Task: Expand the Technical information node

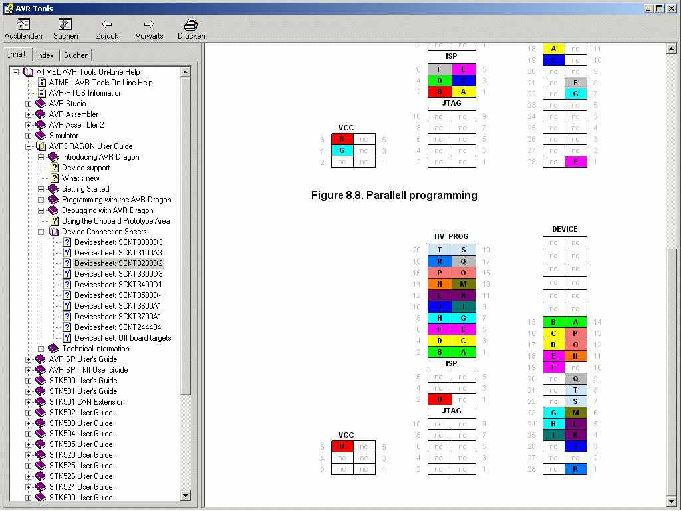Action: pyautogui.click(x=41, y=349)
